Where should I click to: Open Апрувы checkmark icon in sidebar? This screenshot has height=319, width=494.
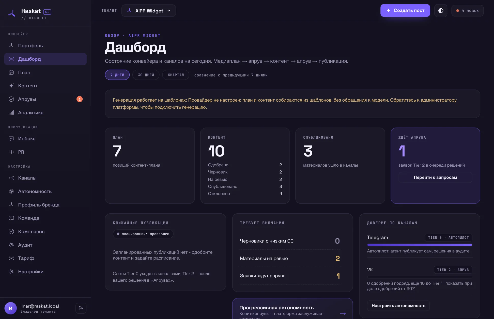point(11,99)
